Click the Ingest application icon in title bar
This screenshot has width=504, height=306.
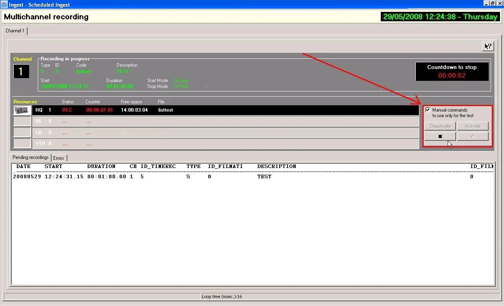coord(4,5)
